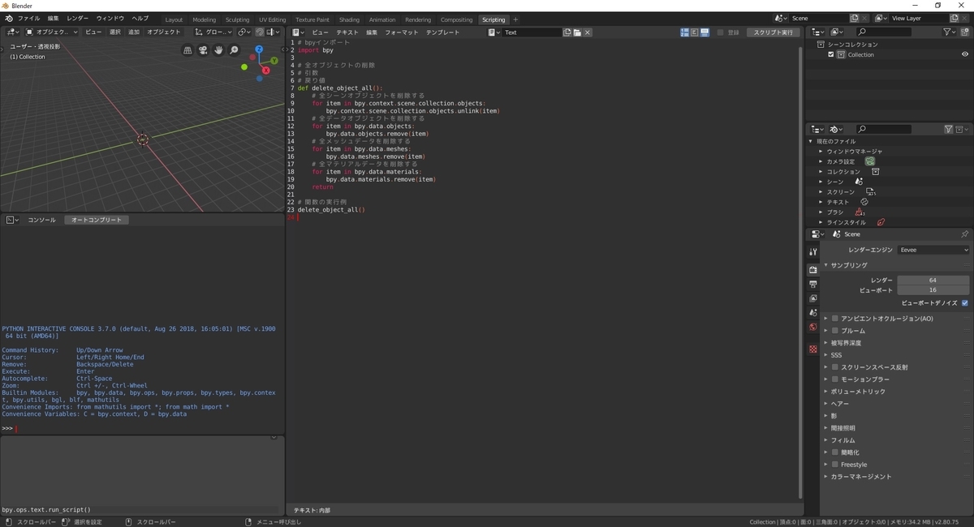Click the スクリプト実行 button
The height and width of the screenshot is (527, 974).
[x=773, y=32]
